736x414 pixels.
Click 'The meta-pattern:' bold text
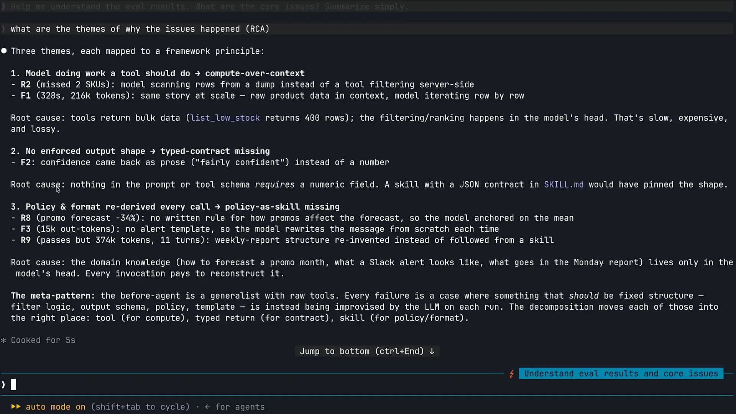coord(53,296)
